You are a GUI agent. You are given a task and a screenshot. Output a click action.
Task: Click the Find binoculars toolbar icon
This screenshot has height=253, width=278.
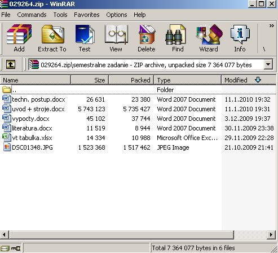point(176,34)
